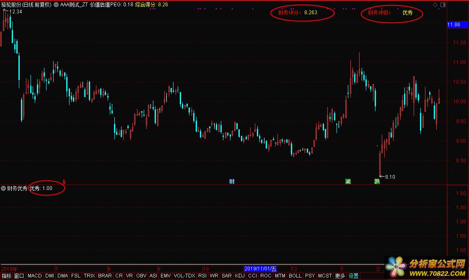Choose the ROC indicator

[x=266, y=276]
